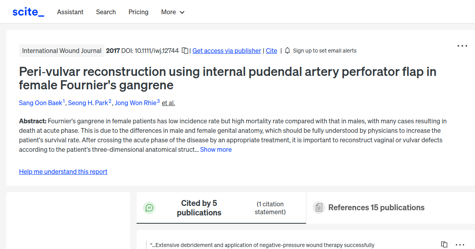Expand the More navigation dropdown
The height and width of the screenshot is (249, 475).
[x=173, y=12]
